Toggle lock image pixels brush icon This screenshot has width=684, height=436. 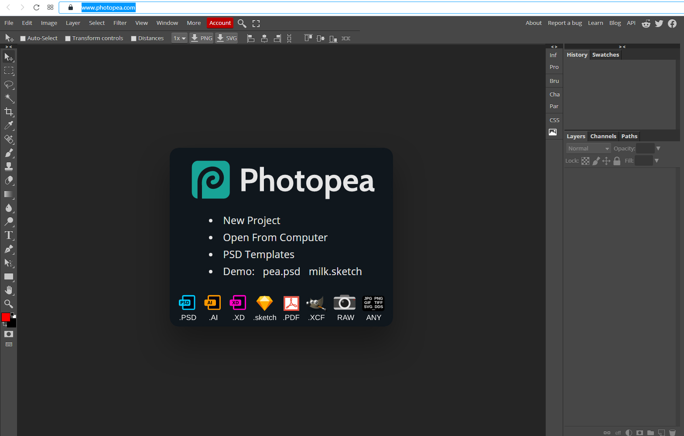pyautogui.click(x=596, y=161)
